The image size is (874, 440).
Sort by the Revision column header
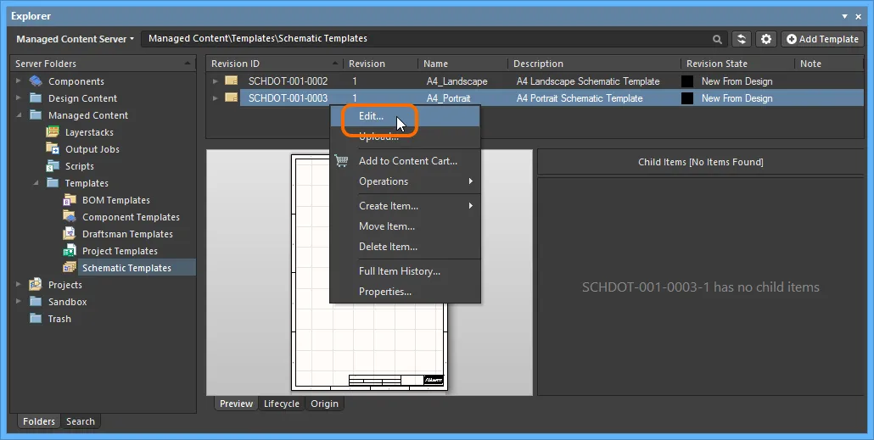pyautogui.click(x=380, y=64)
